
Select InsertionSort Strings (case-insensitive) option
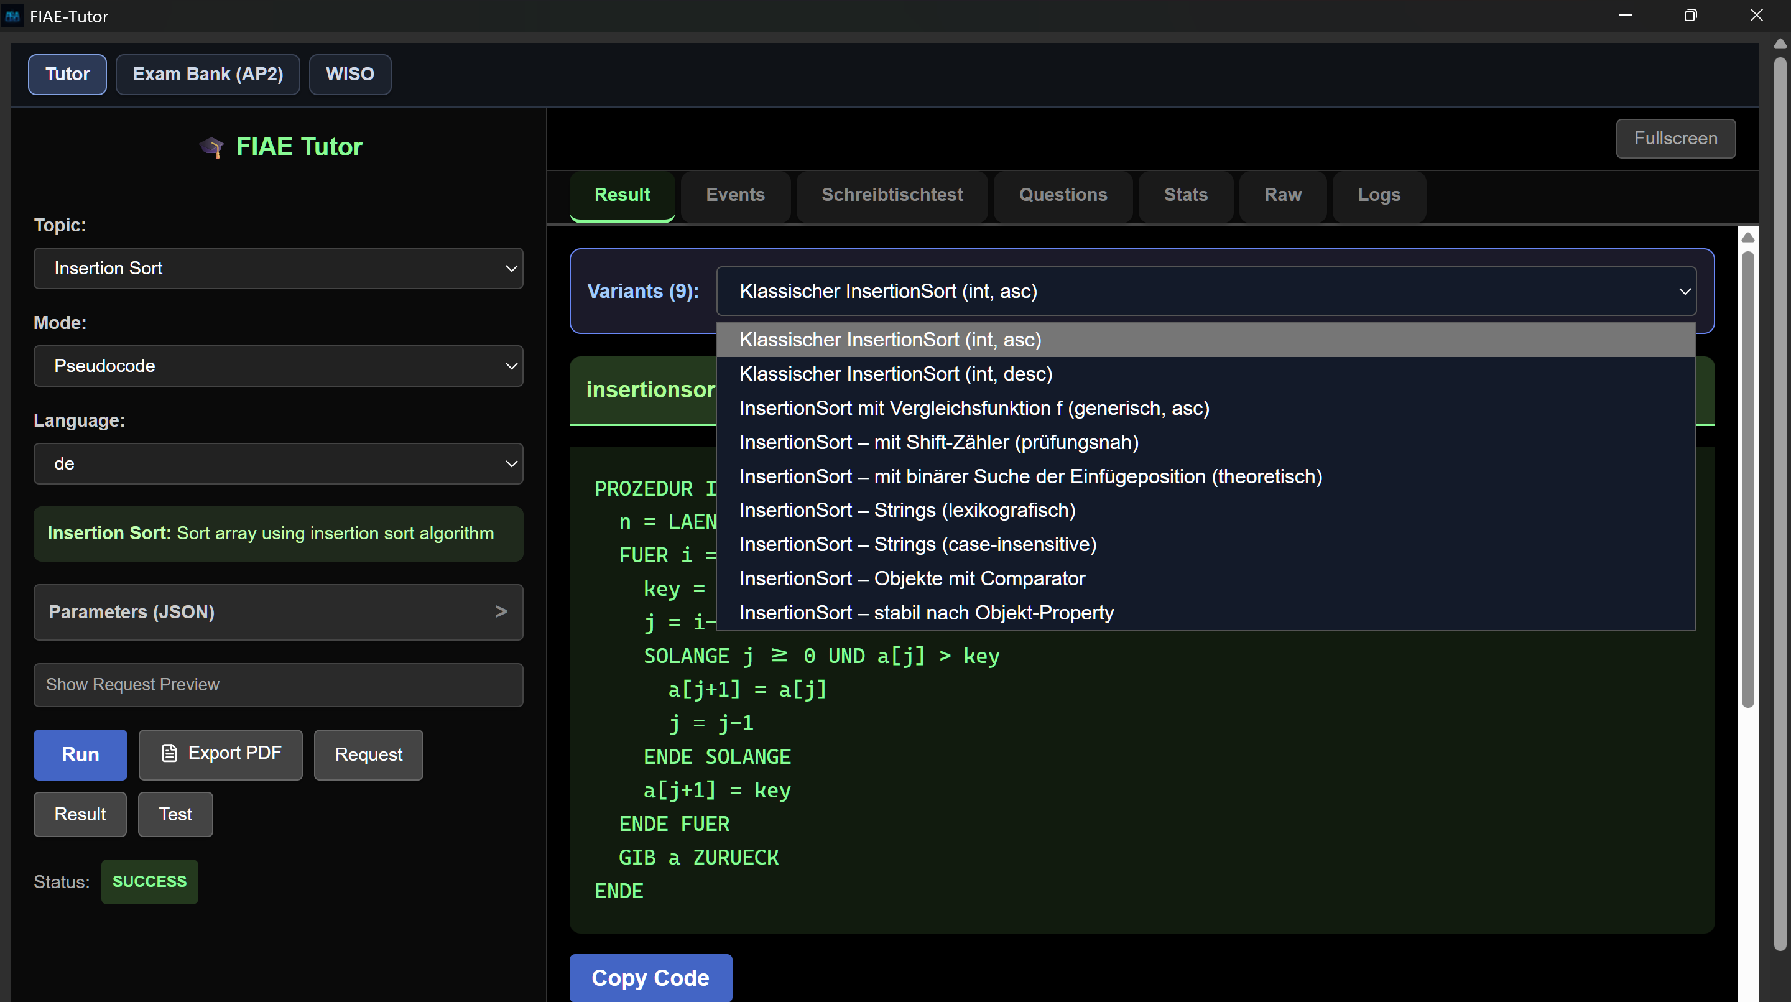click(1206, 544)
